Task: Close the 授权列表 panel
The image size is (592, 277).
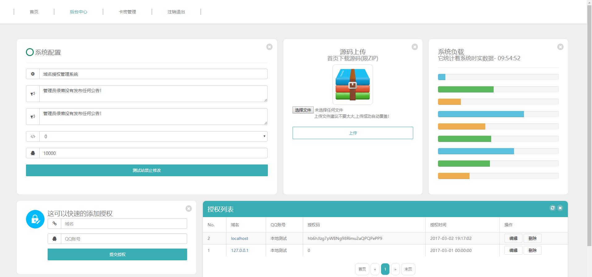Action: pos(560,208)
